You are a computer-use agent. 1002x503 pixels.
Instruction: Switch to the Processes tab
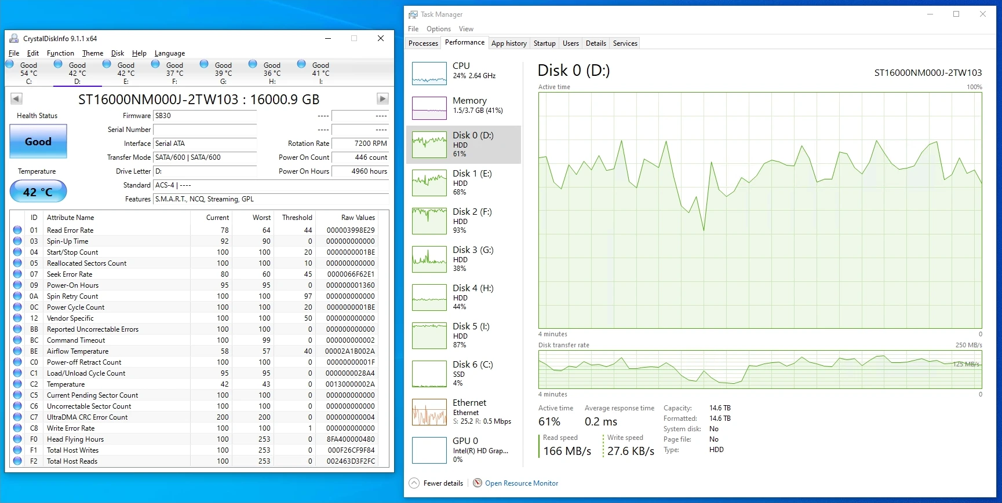coord(423,43)
